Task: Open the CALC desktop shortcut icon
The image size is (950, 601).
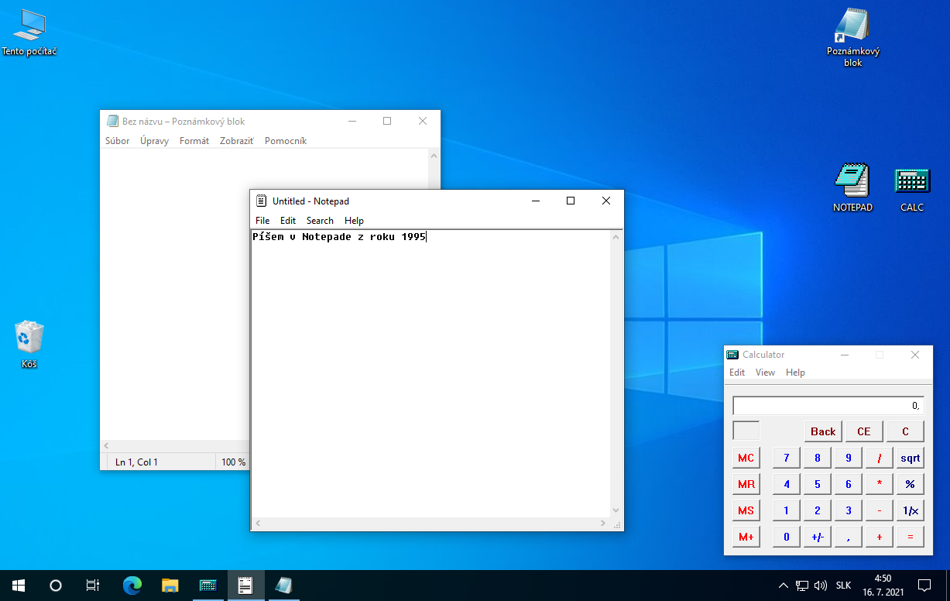Action: [911, 181]
